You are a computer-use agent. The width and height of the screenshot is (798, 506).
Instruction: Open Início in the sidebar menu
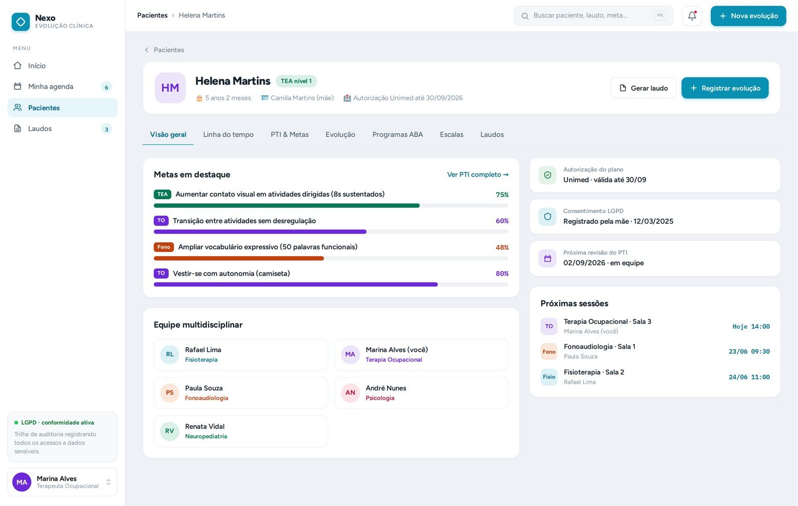pos(62,66)
